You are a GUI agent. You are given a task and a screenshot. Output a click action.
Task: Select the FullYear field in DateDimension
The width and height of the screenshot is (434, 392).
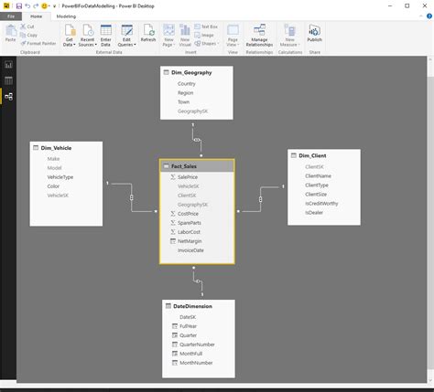tap(189, 326)
